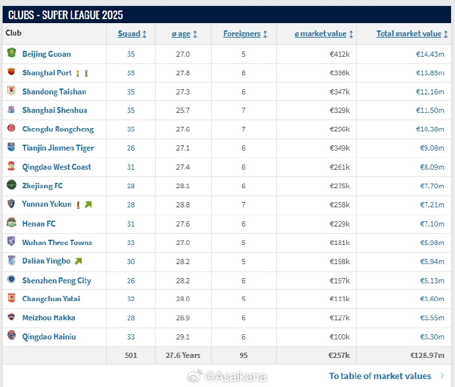Click the Shanghai Port club crest icon
455x387 pixels.
[x=11, y=73]
